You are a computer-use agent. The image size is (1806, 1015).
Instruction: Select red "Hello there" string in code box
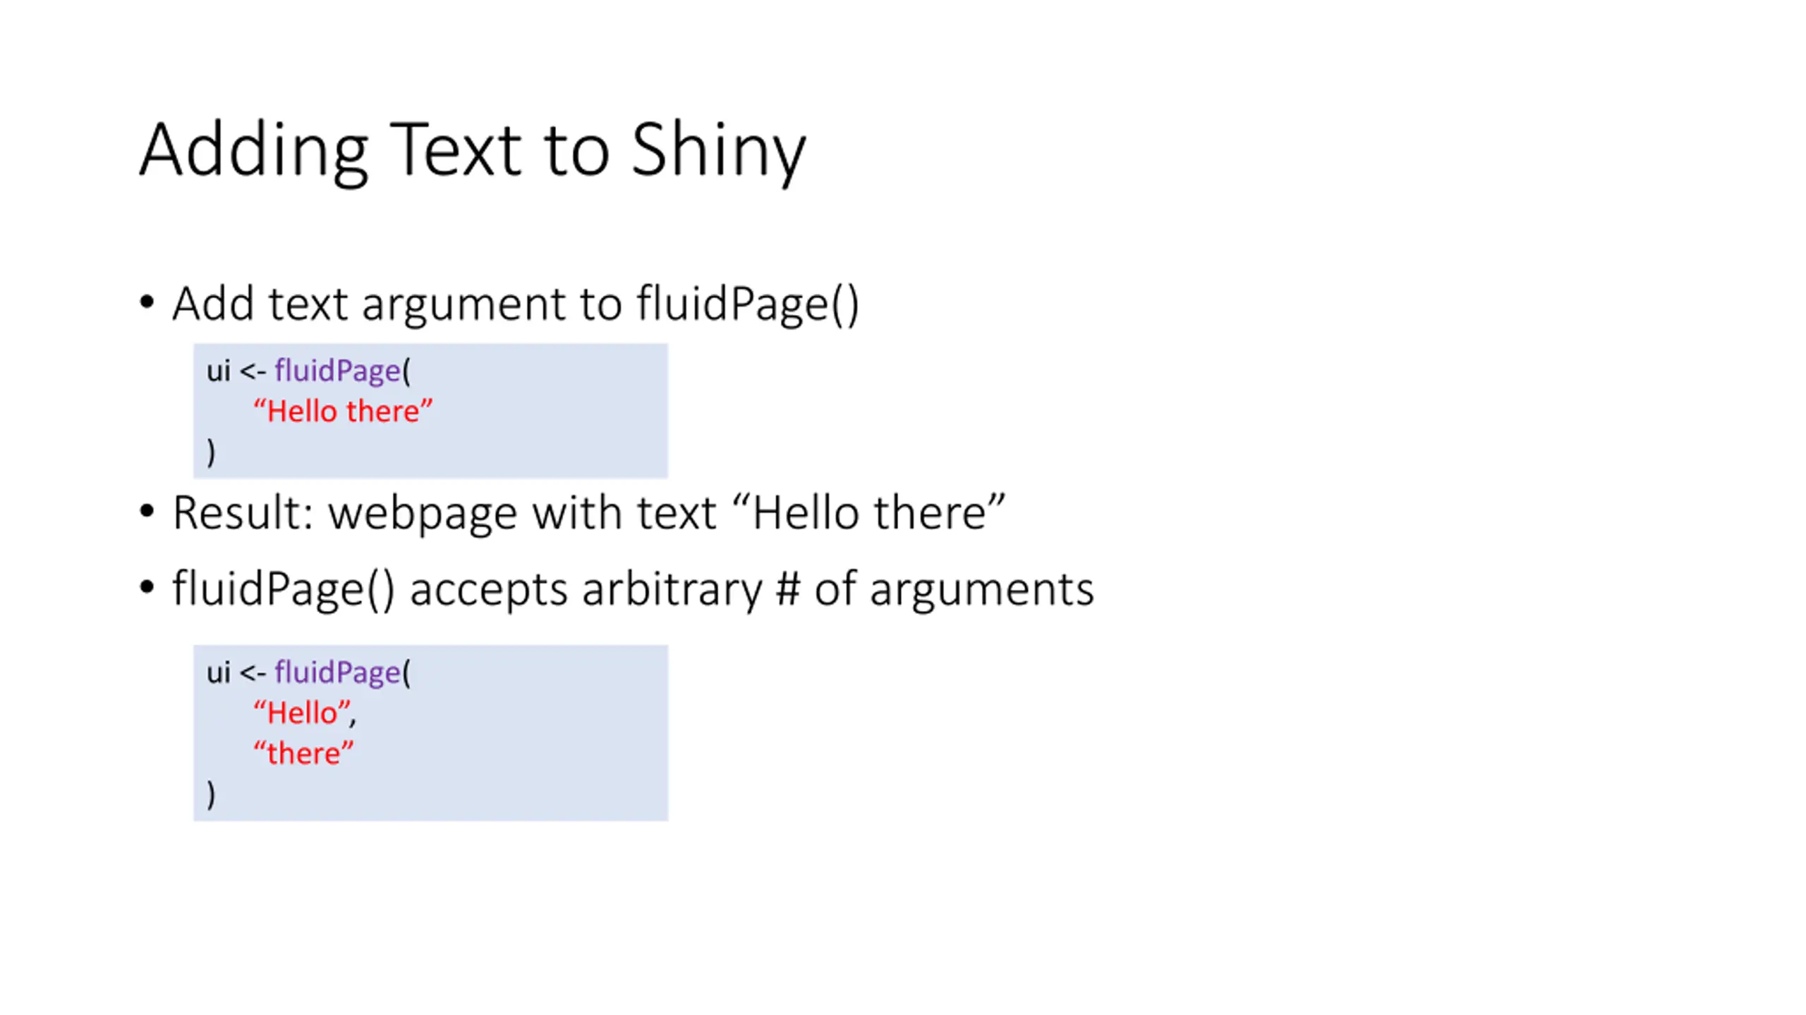coord(343,410)
